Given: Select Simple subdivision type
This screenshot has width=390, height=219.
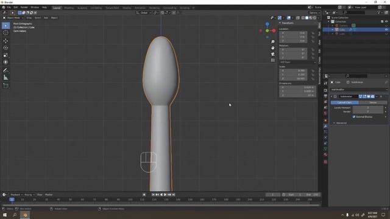Looking at the screenshot, I should click(x=373, y=103).
